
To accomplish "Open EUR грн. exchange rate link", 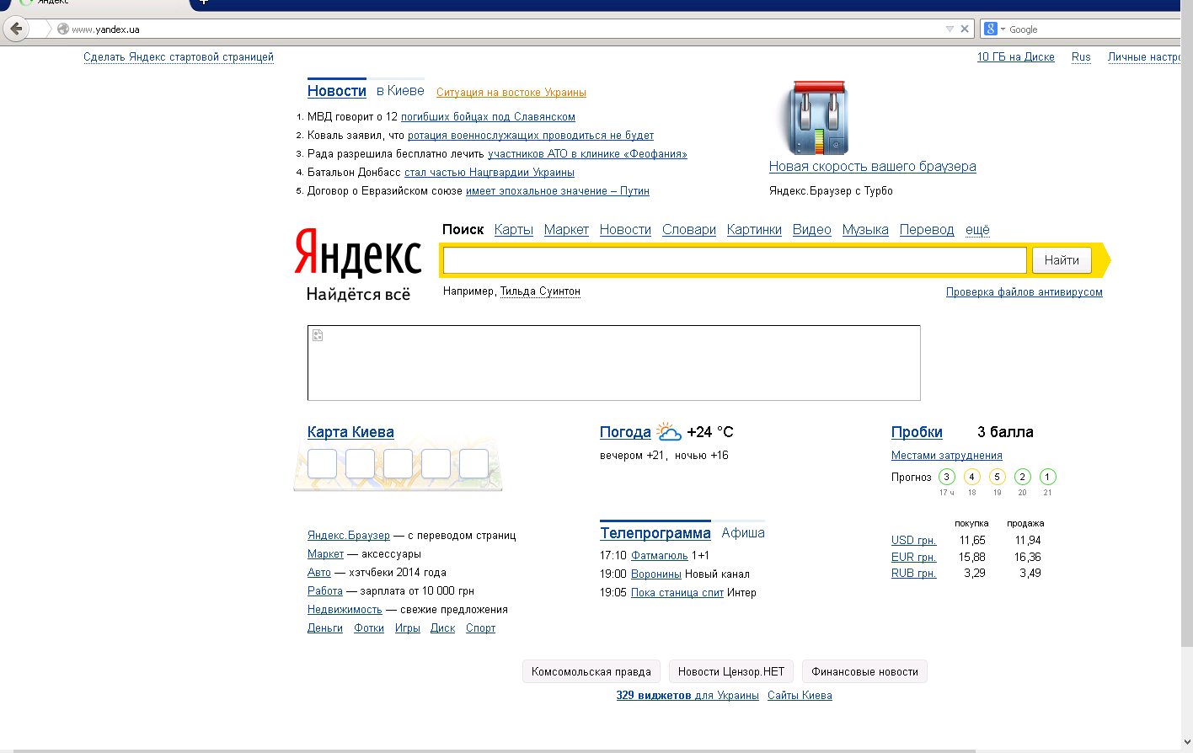I will click(x=914, y=558).
